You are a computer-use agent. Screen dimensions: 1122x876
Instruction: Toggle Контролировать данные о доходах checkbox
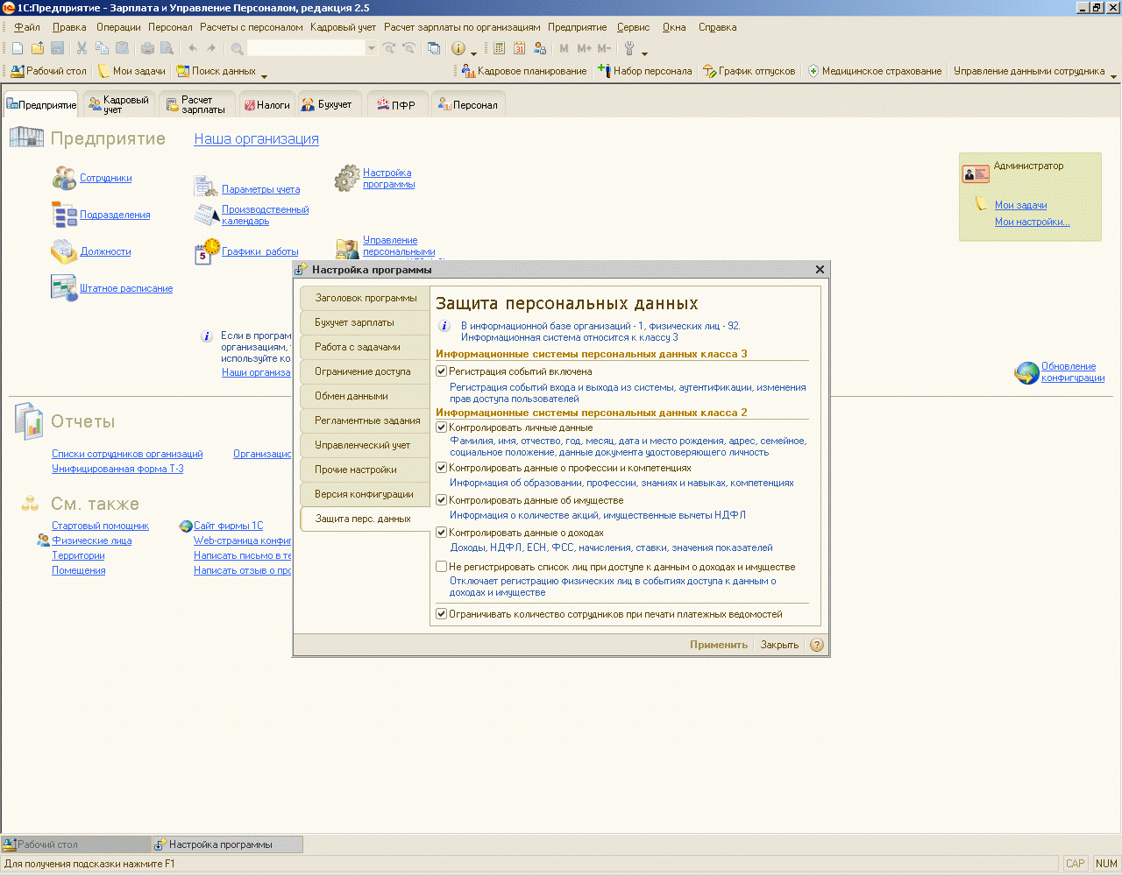[442, 533]
